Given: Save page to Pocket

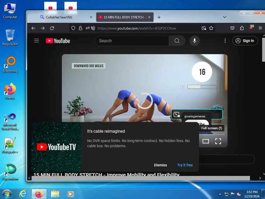Looking at the screenshot, I should [x=232, y=28].
